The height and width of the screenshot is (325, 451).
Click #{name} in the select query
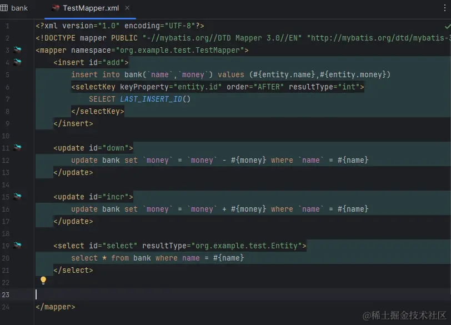click(x=229, y=258)
